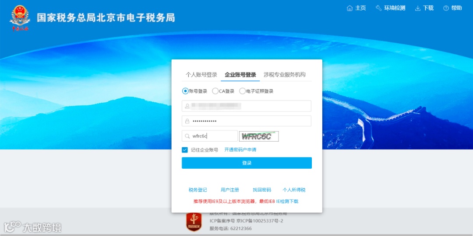Choose CA登录 radio option

[x=215, y=91]
